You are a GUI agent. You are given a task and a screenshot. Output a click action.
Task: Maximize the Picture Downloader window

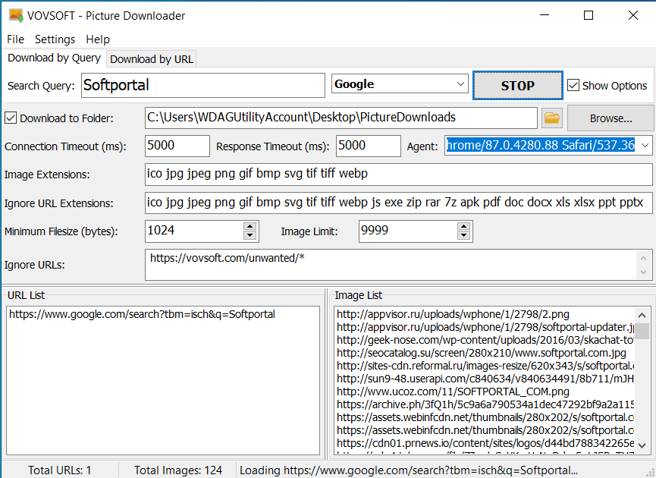point(589,15)
